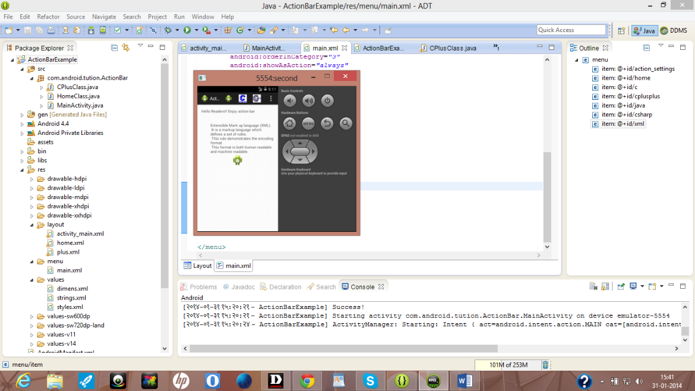The image size is (695, 391).
Task: Collapse the layout folder in Package Explorer
Action: click(x=32, y=225)
